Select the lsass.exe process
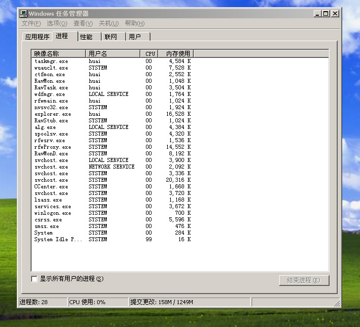The width and height of the screenshot is (360, 327). pyautogui.click(x=112, y=200)
